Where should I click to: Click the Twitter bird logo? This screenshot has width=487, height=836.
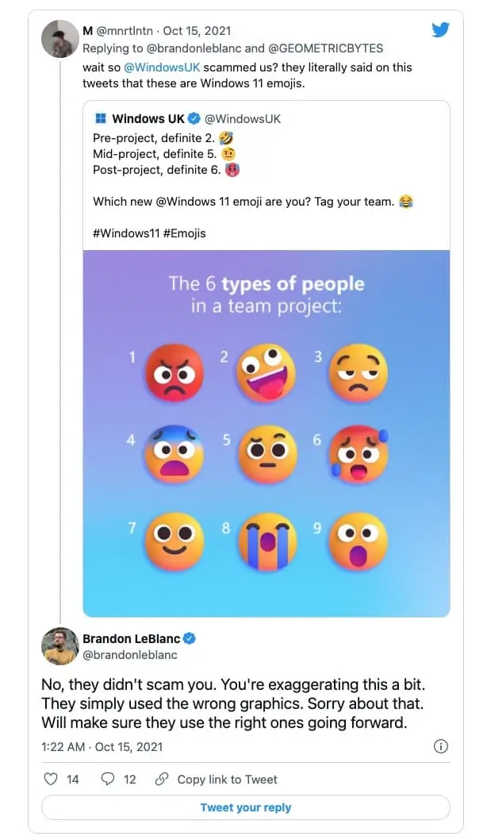click(x=440, y=30)
